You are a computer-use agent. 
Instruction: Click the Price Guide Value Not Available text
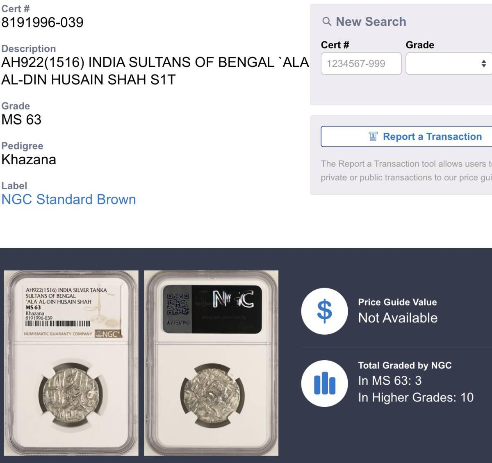click(398, 318)
